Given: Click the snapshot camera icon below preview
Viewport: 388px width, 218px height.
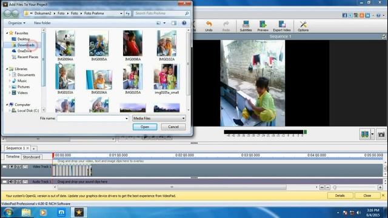Looking at the screenshot, I should coord(381,134).
